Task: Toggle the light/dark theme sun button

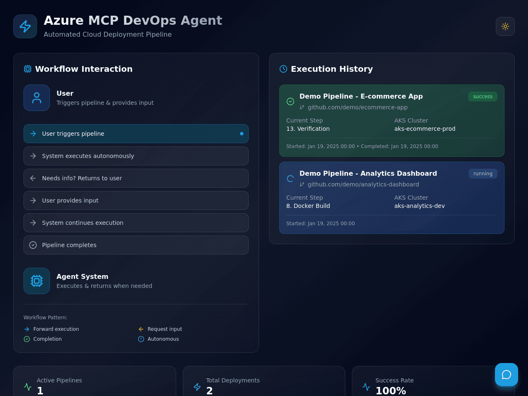Action: (505, 26)
